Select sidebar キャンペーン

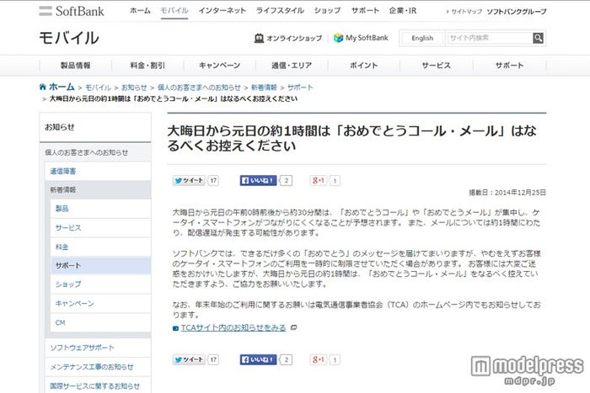(100, 303)
